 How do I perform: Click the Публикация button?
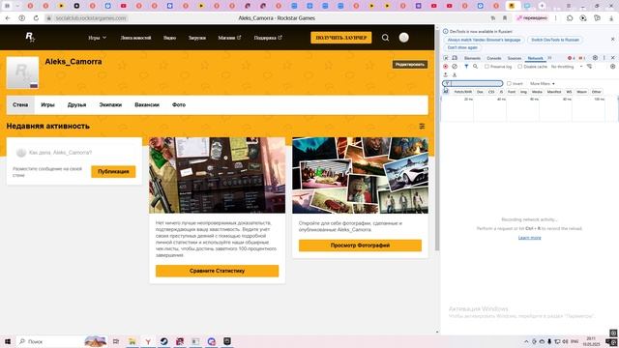(x=113, y=172)
